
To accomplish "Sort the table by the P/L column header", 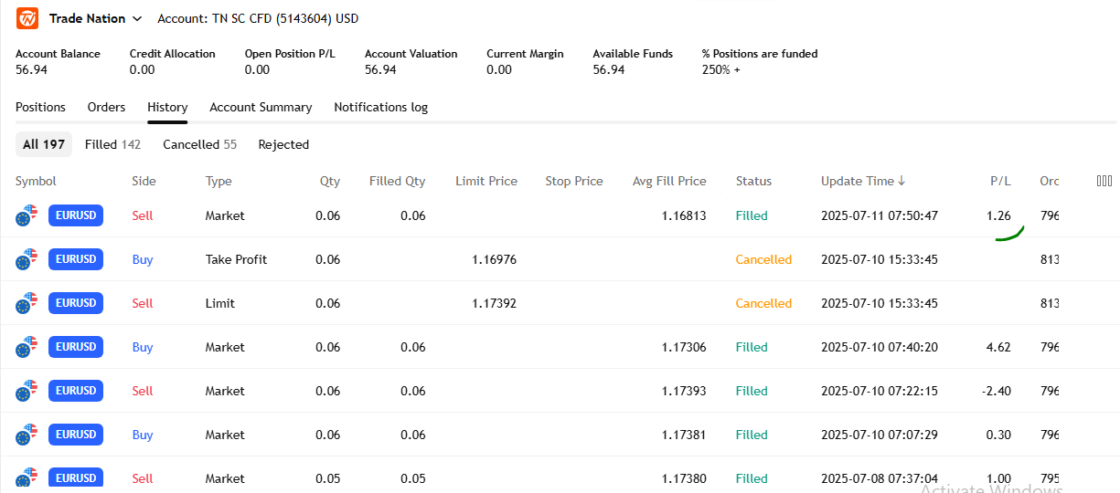I will pos(1000,181).
